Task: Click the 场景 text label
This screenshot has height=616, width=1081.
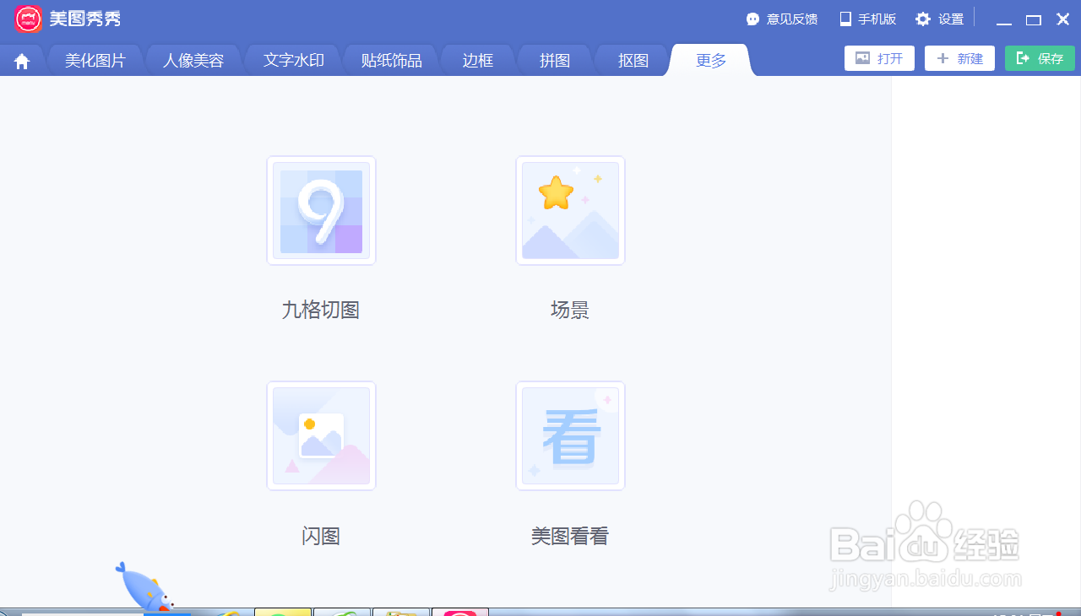Action: point(570,311)
